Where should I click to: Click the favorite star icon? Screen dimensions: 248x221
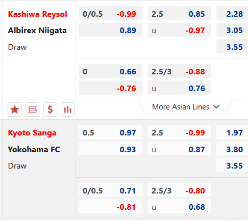point(15,109)
